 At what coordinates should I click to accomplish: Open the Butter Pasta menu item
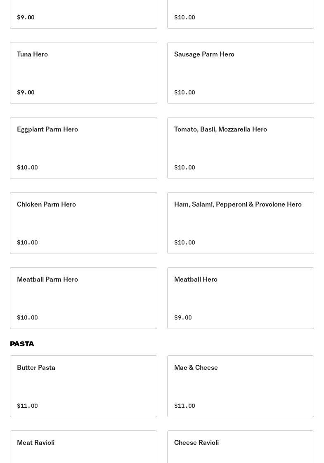point(83,386)
